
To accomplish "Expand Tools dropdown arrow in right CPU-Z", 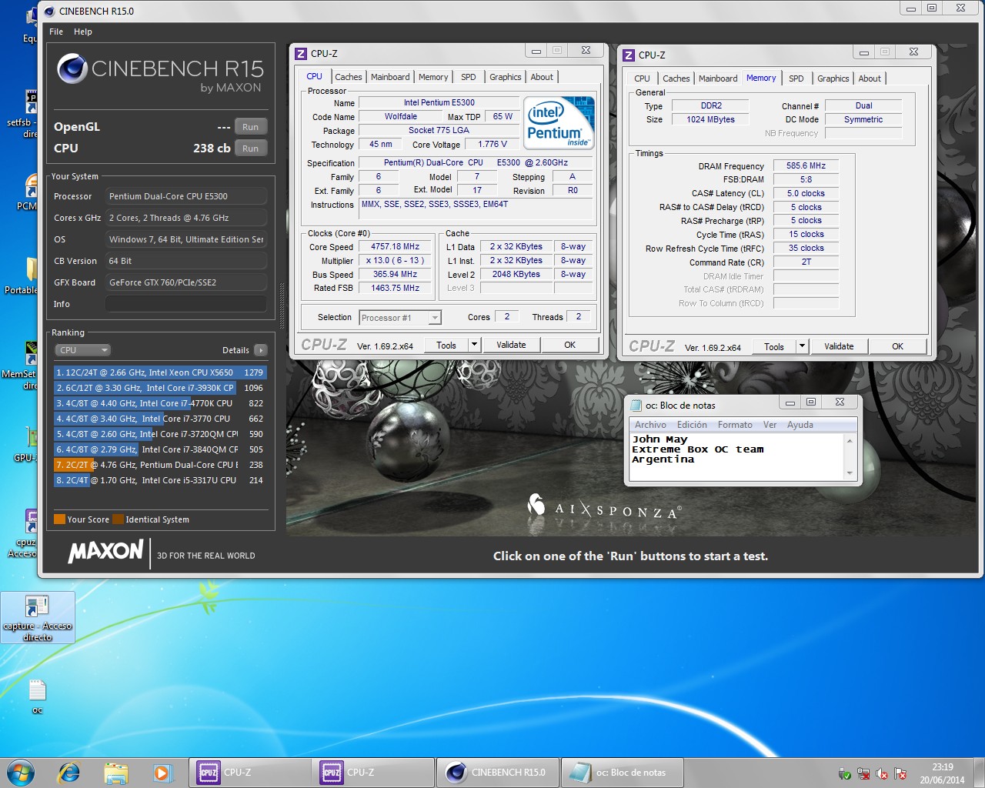I will [x=802, y=347].
